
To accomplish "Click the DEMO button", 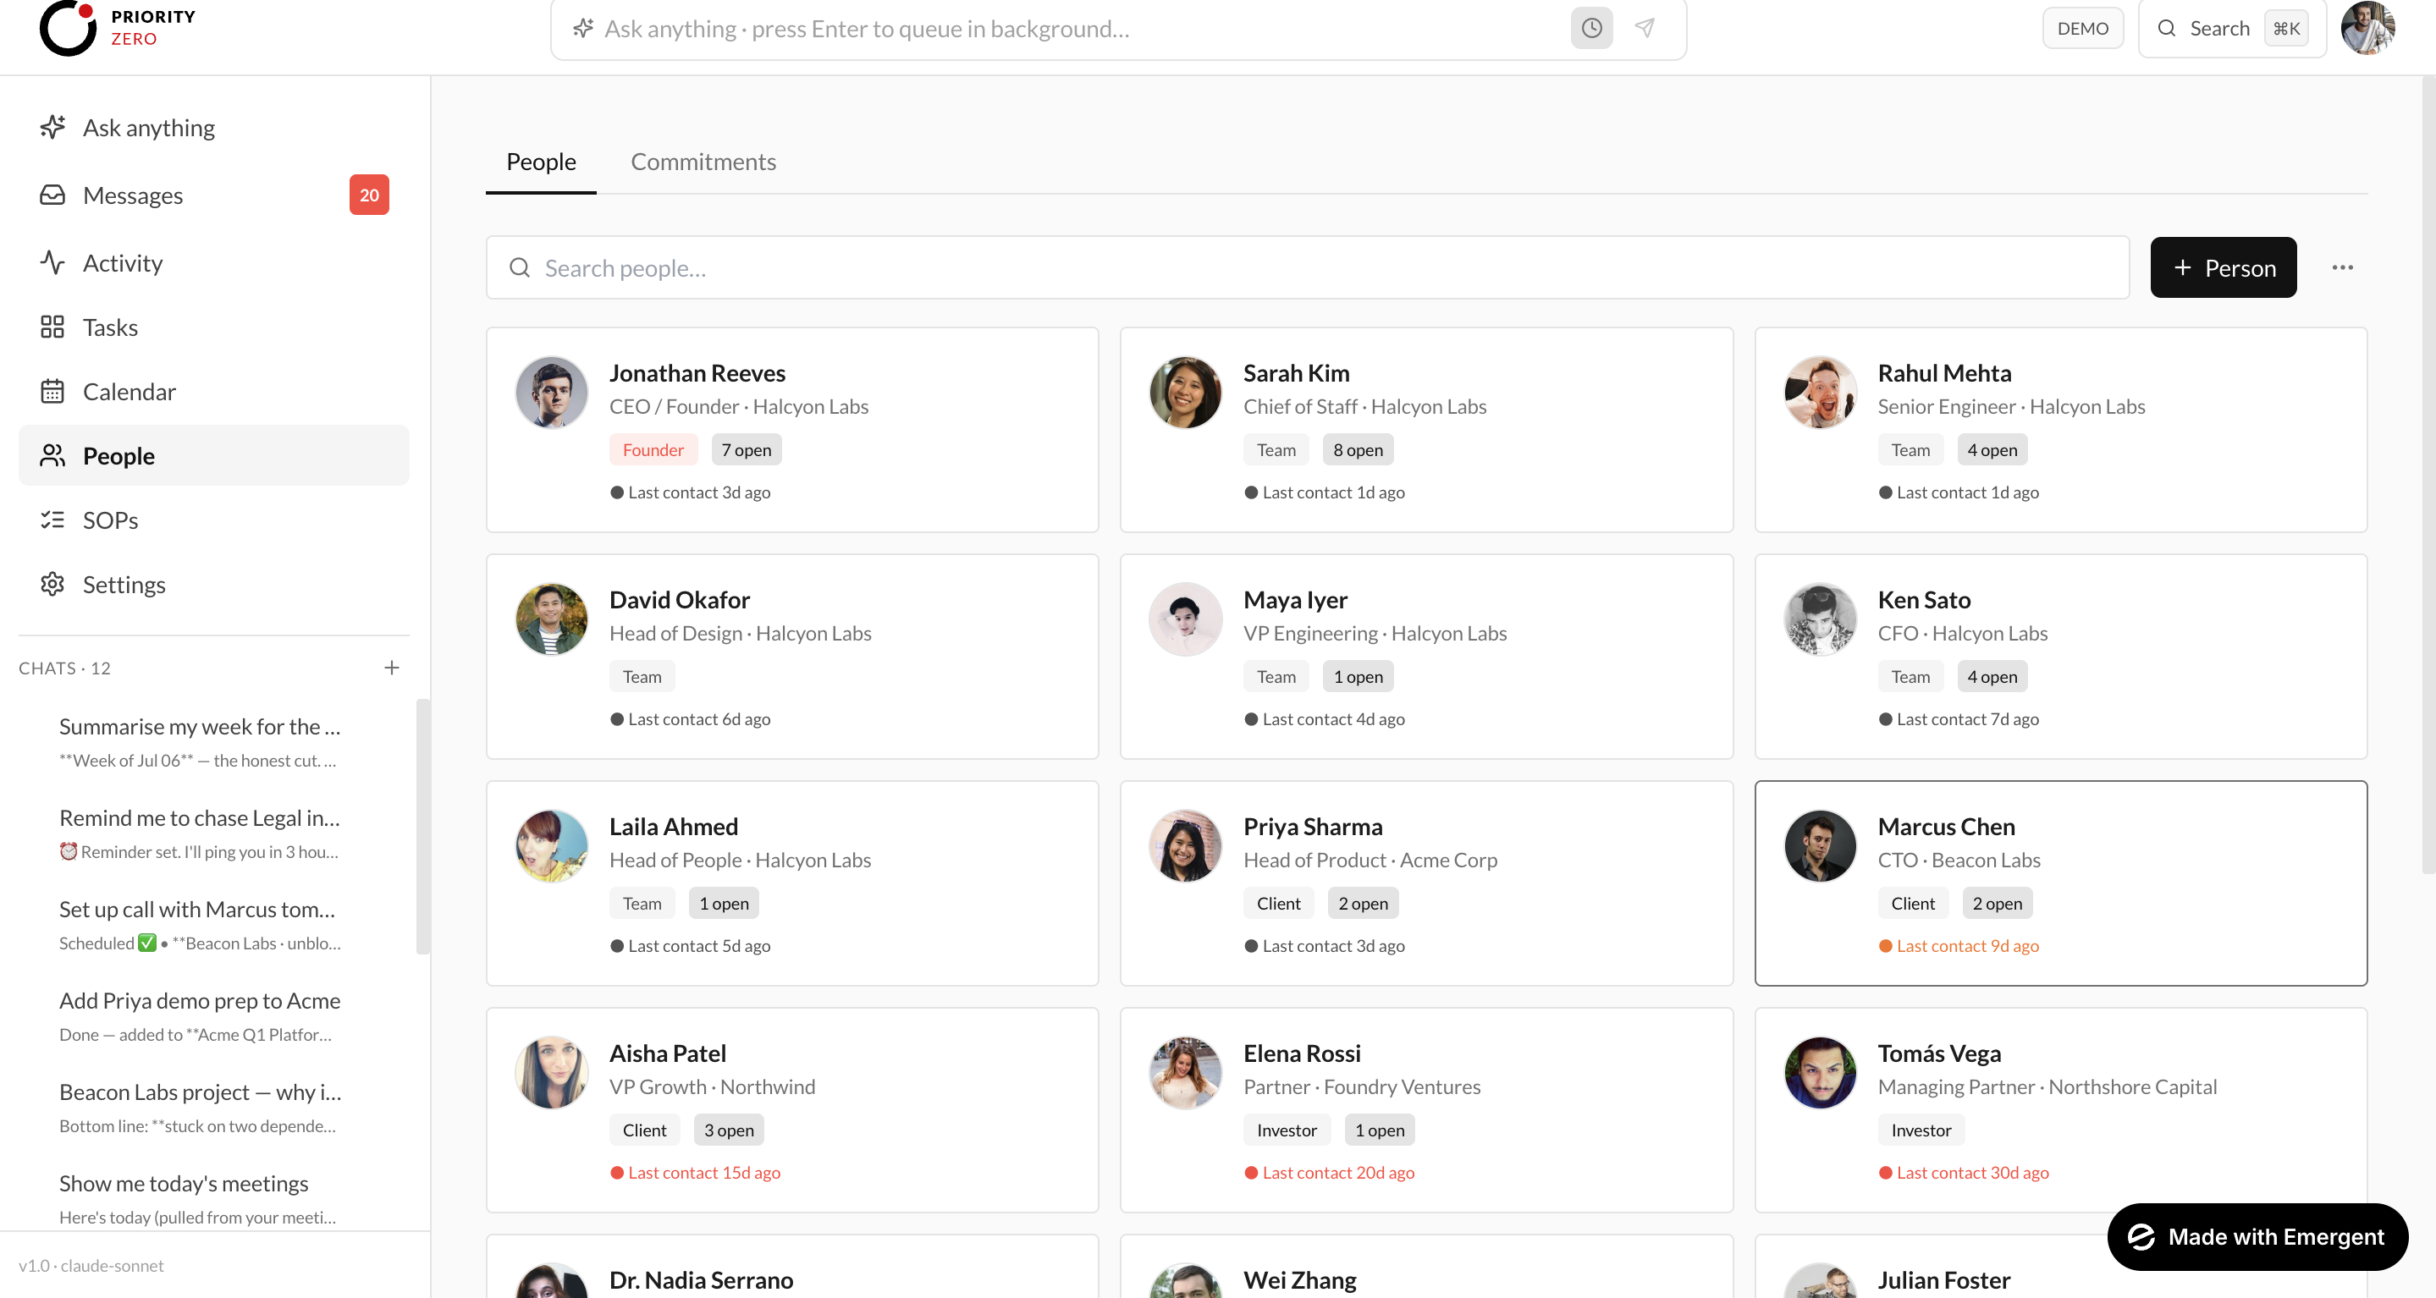I will click(x=2082, y=29).
